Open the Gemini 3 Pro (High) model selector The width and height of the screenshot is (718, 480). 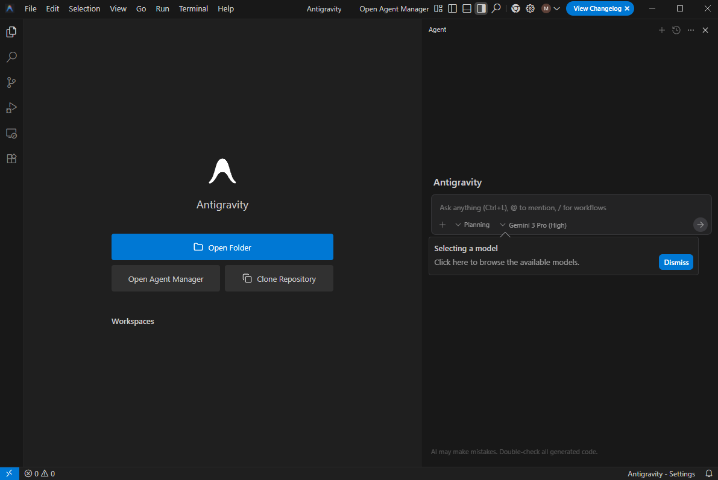pyautogui.click(x=533, y=225)
